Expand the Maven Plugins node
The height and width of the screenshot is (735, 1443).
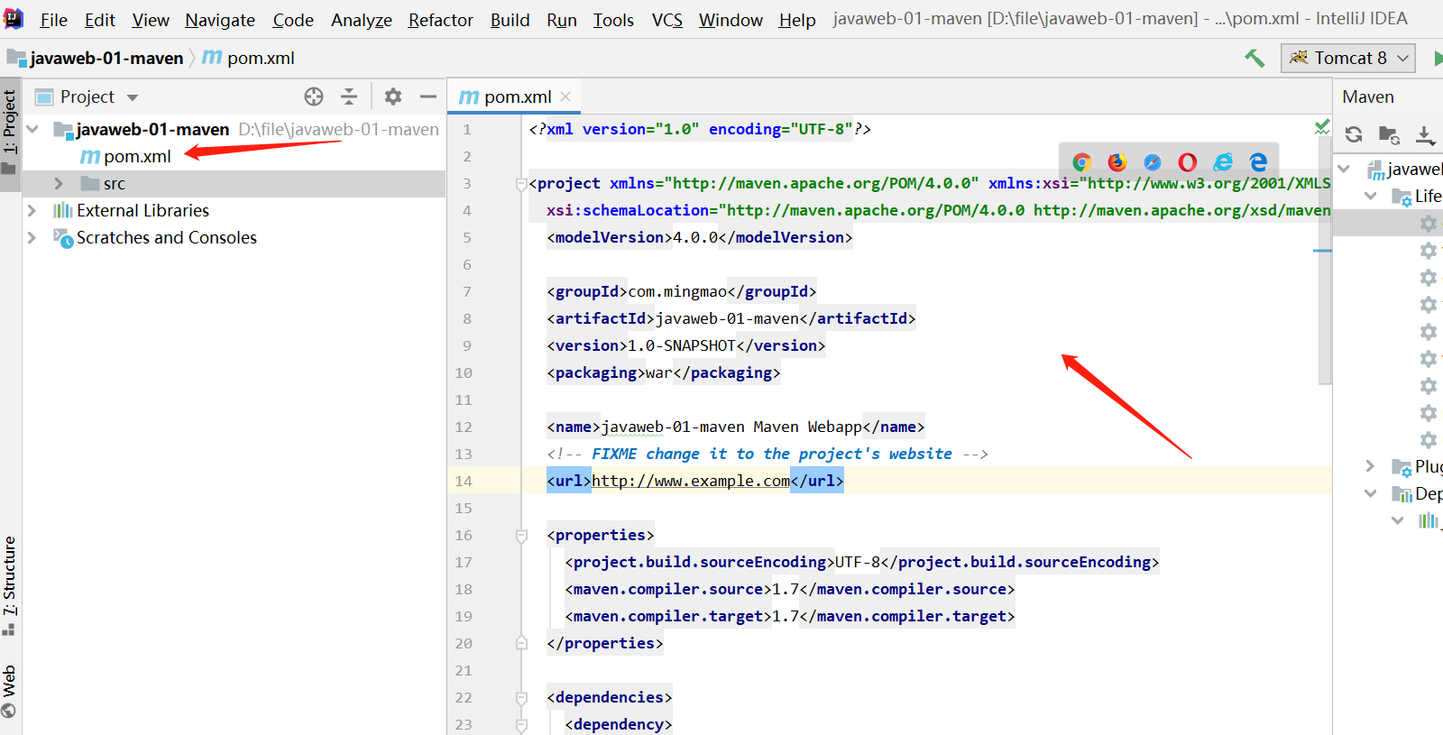click(1371, 466)
